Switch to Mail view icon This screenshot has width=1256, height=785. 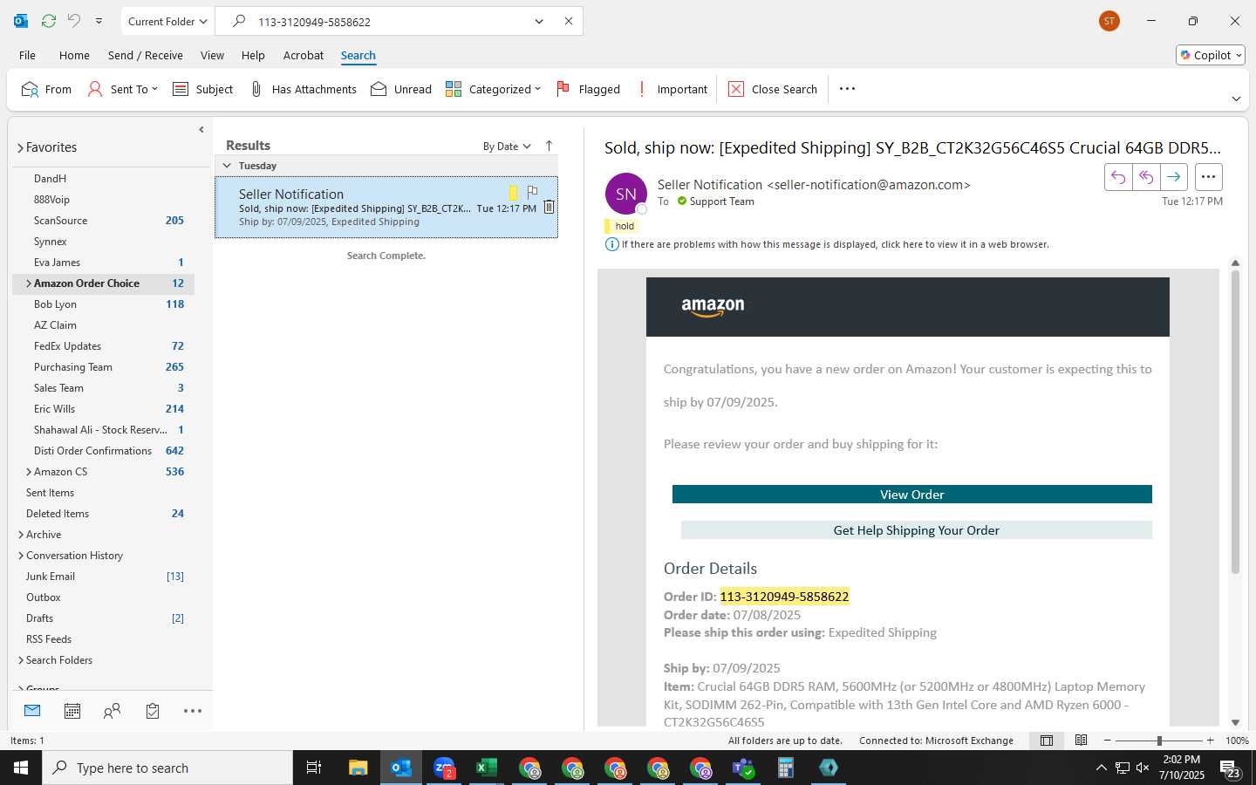coord(32,711)
